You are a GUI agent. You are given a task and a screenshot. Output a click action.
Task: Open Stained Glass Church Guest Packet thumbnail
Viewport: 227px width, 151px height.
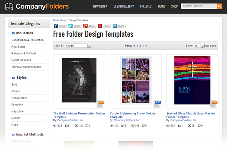coord(192,80)
